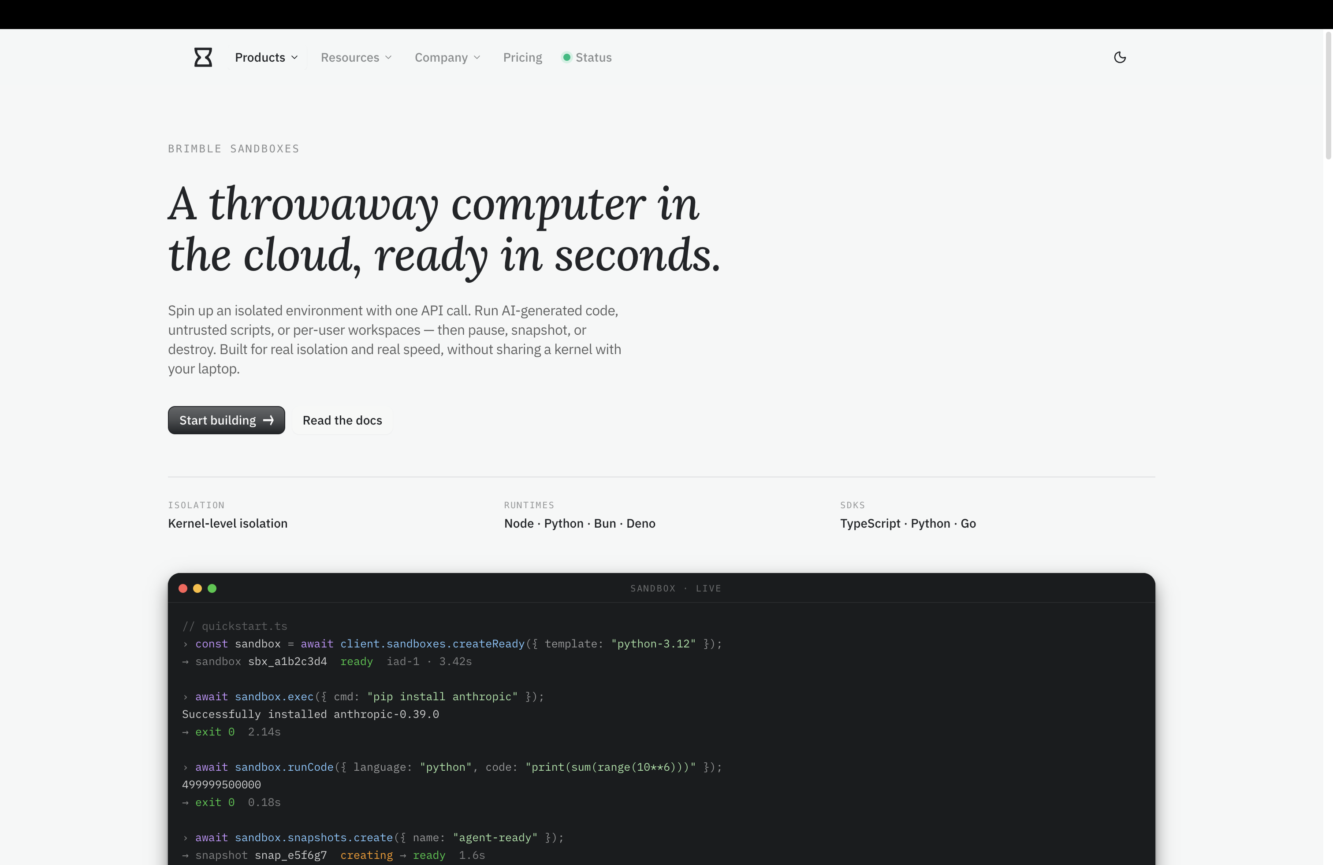Go to the Pricing page

pyautogui.click(x=522, y=57)
